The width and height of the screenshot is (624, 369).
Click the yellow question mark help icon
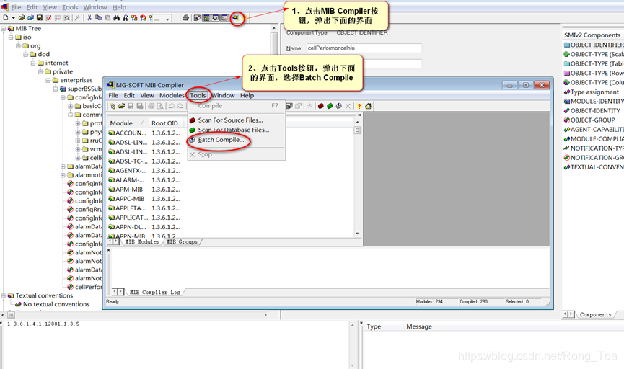(x=359, y=106)
